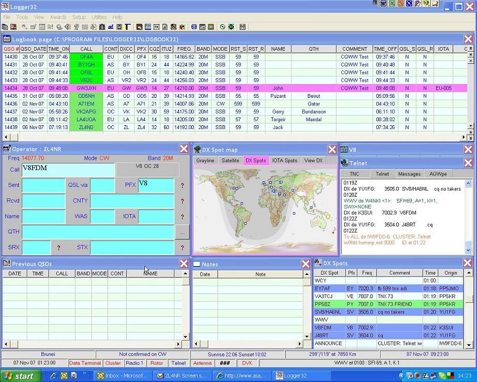
Task: Click the Logger32 application icon in title bar
Action: [5, 6]
